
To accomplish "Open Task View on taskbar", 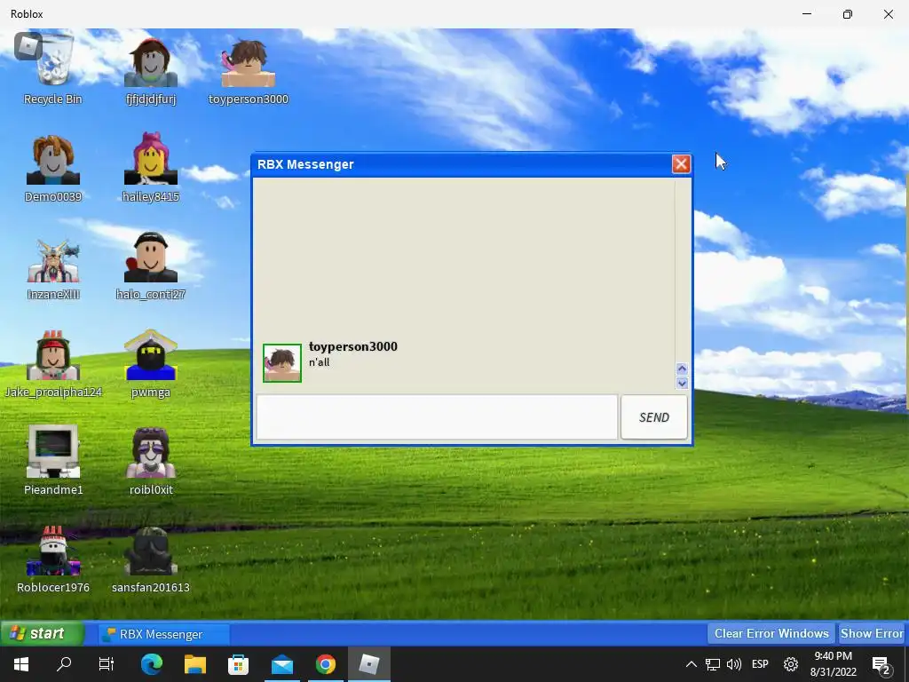I will pos(107,664).
